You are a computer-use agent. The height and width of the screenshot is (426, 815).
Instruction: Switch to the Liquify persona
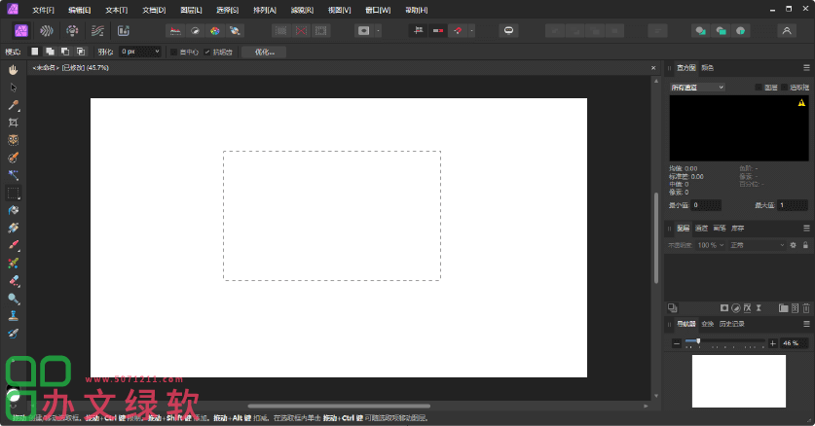coord(47,30)
